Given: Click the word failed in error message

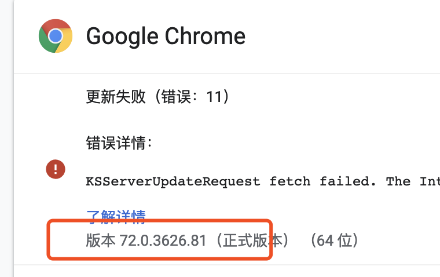Looking at the screenshot, I should [x=348, y=181].
